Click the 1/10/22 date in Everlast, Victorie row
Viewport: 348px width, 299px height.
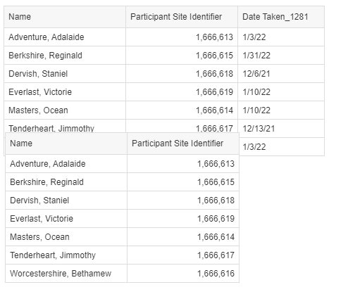point(281,92)
